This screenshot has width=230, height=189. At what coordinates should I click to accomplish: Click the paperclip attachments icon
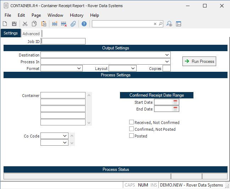[73, 24]
